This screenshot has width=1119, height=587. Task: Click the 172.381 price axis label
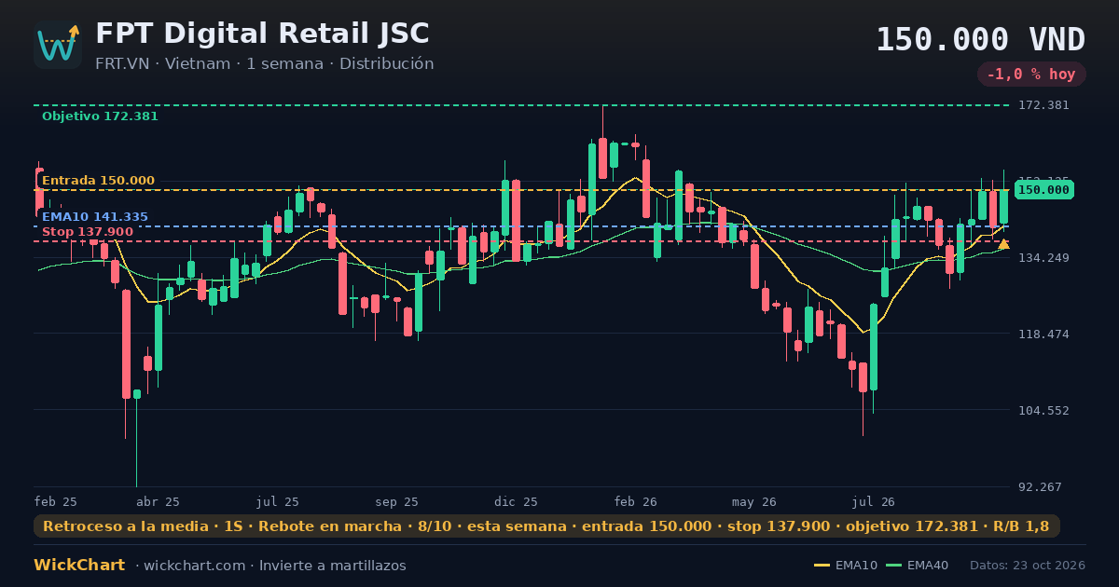pyautogui.click(x=1043, y=105)
